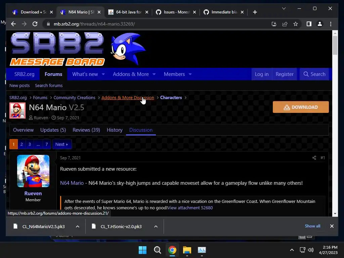Bookmark this page with the star icon

pos(296,24)
